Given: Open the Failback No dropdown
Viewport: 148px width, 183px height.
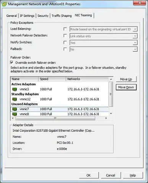Looking at the screenshot, I should point(103,49).
